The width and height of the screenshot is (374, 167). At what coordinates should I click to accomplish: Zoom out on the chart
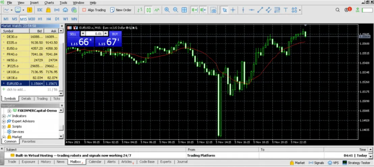[x=176, y=10]
